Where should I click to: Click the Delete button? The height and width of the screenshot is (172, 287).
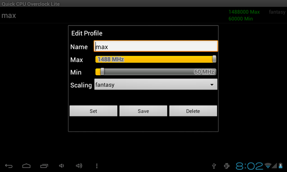click(x=193, y=111)
